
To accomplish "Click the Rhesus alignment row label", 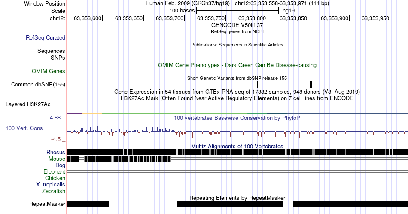I will (56, 152).
